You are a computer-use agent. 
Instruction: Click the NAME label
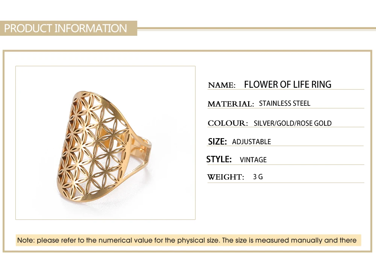click(x=221, y=85)
